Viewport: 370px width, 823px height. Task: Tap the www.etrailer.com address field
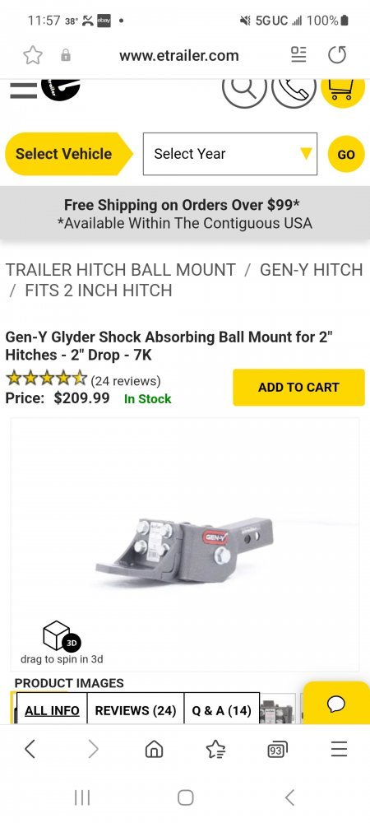coord(178,56)
